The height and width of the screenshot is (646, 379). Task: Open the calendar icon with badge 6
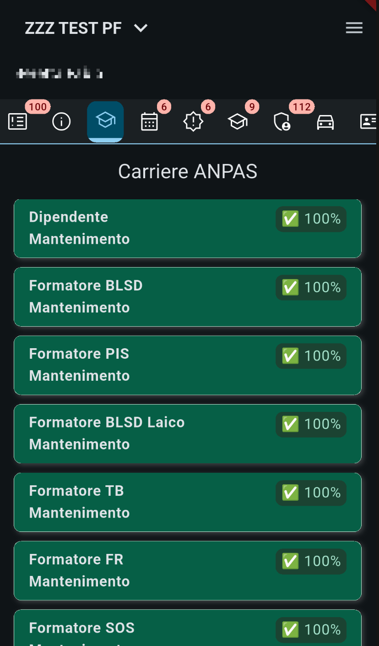pos(149,122)
